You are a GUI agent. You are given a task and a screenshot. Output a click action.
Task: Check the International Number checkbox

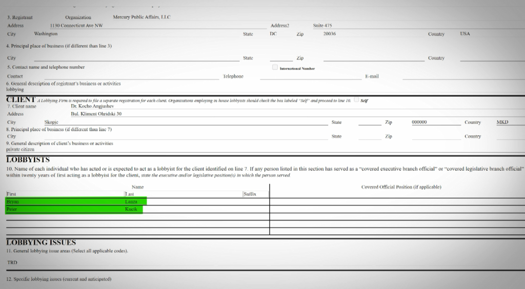(275, 67)
